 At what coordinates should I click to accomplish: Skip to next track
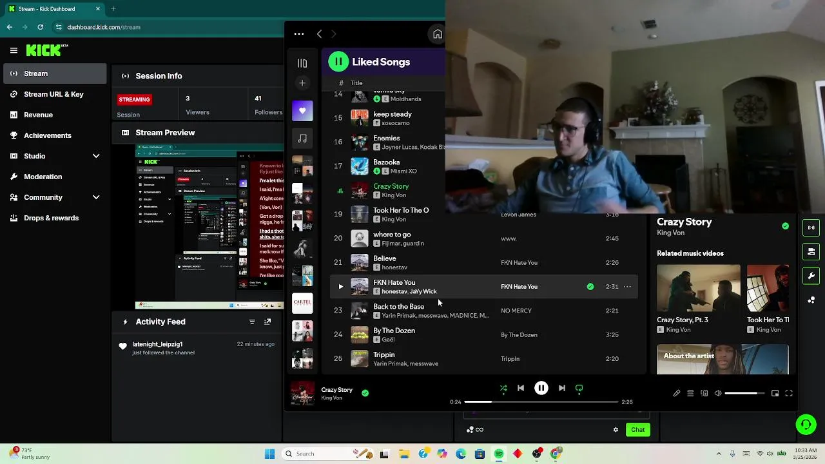(x=562, y=388)
